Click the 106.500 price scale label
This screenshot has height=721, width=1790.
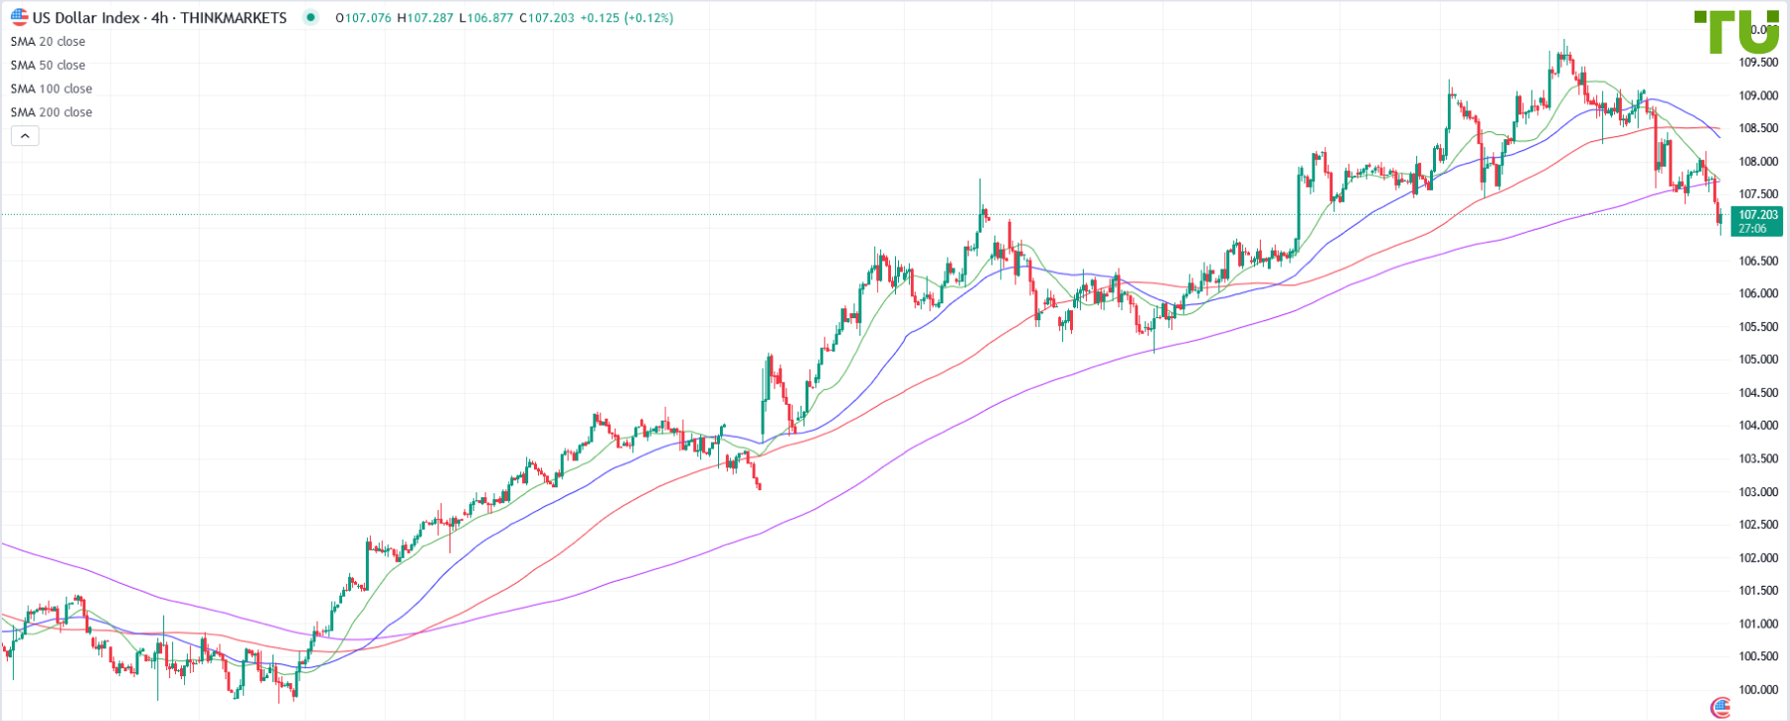pos(1758,262)
